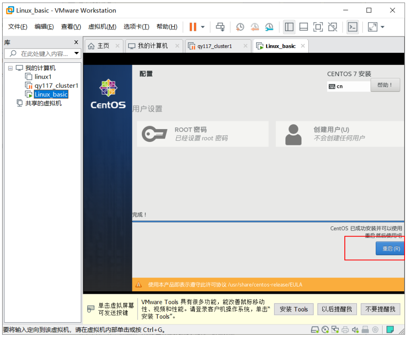The image size is (408, 339).
Task: Click the printer status bar icon
Action: [x=345, y=330]
